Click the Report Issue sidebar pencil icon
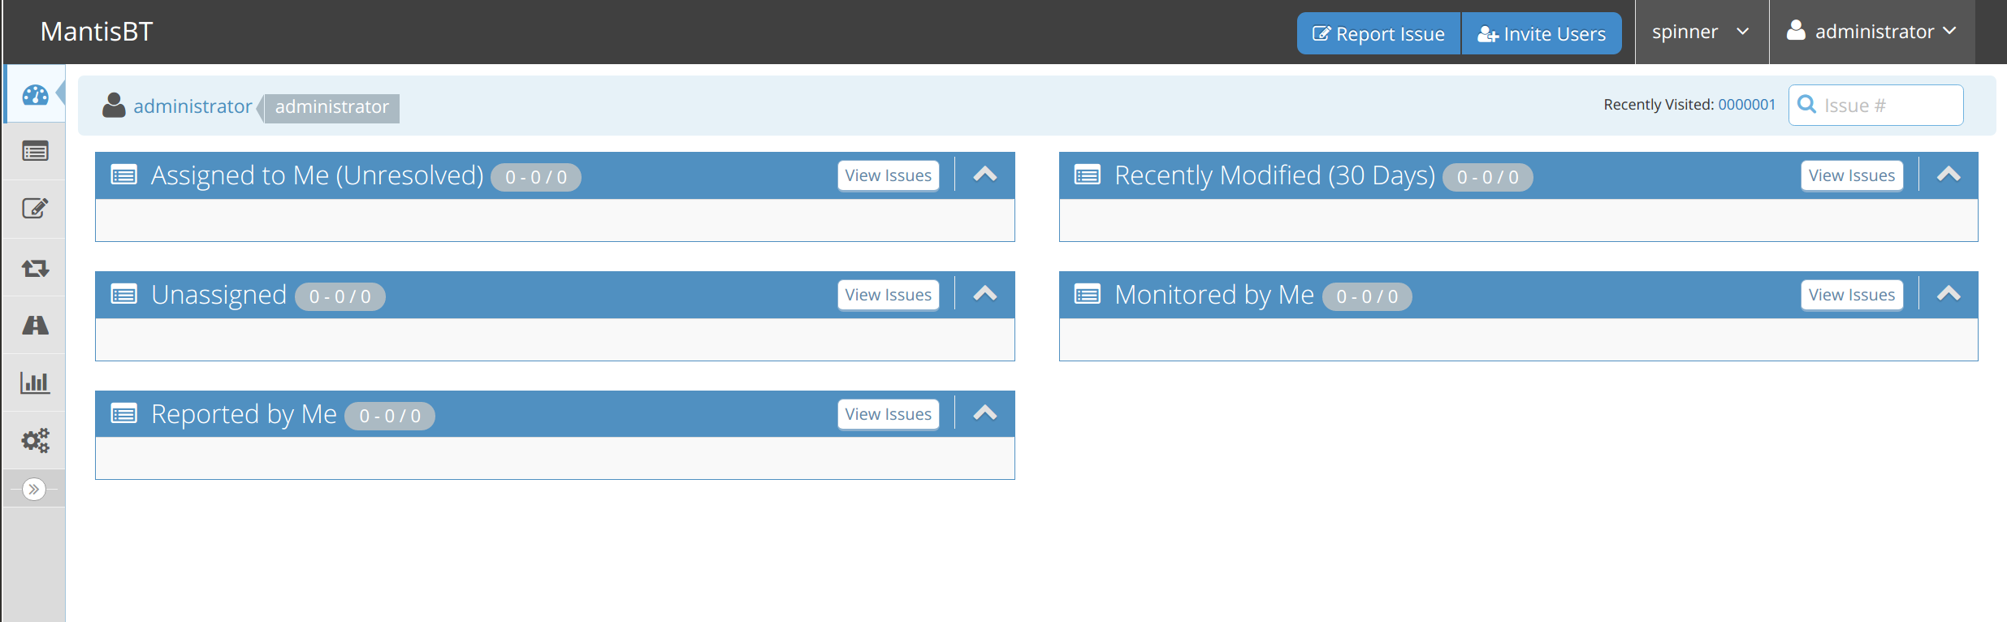The height and width of the screenshot is (622, 2007). (x=35, y=209)
